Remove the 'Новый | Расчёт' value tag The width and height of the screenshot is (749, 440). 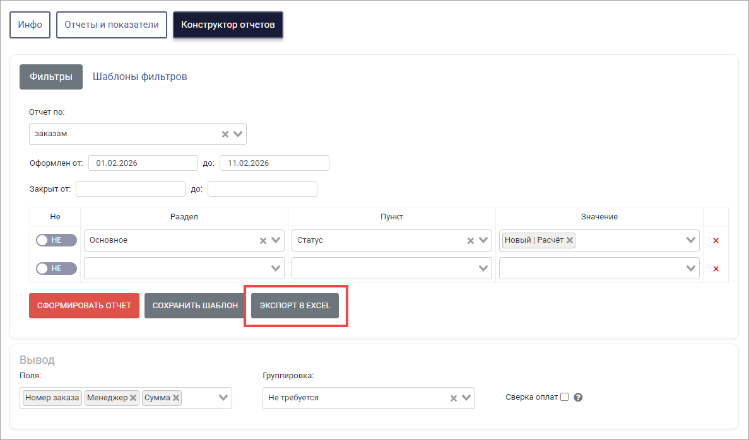coord(570,240)
